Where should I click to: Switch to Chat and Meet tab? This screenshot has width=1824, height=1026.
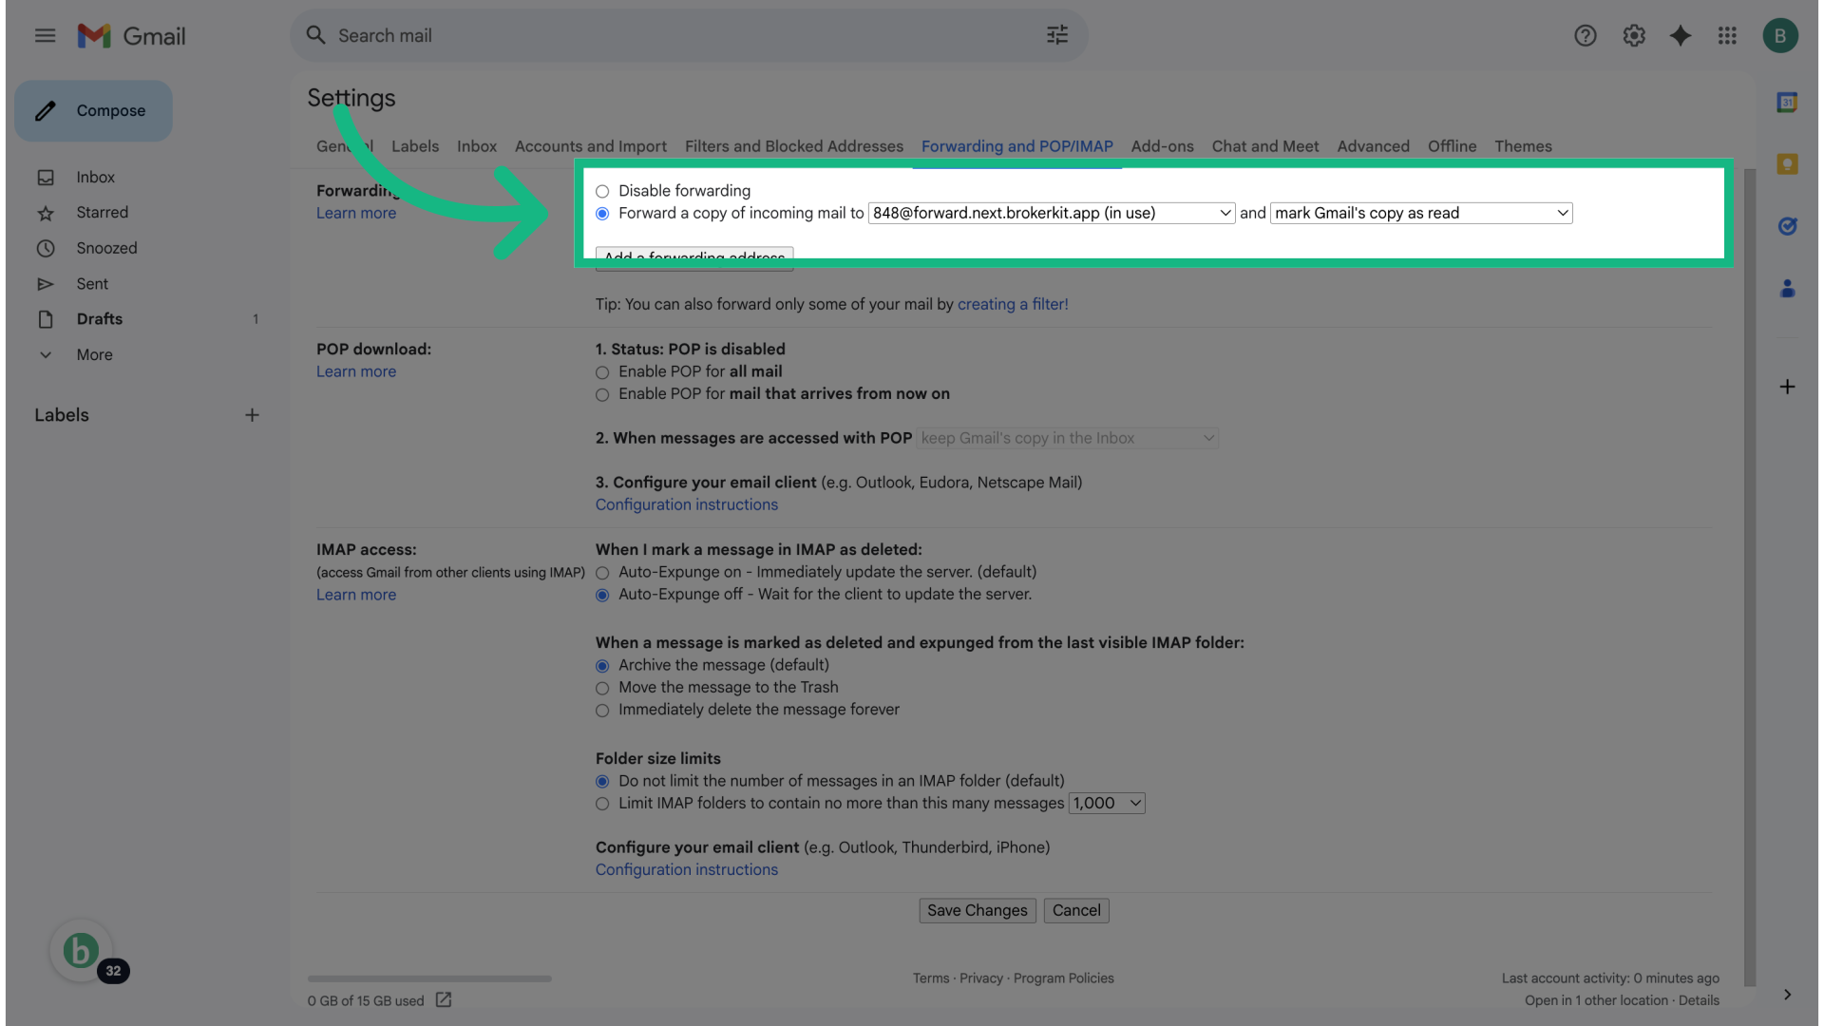tap(1265, 146)
